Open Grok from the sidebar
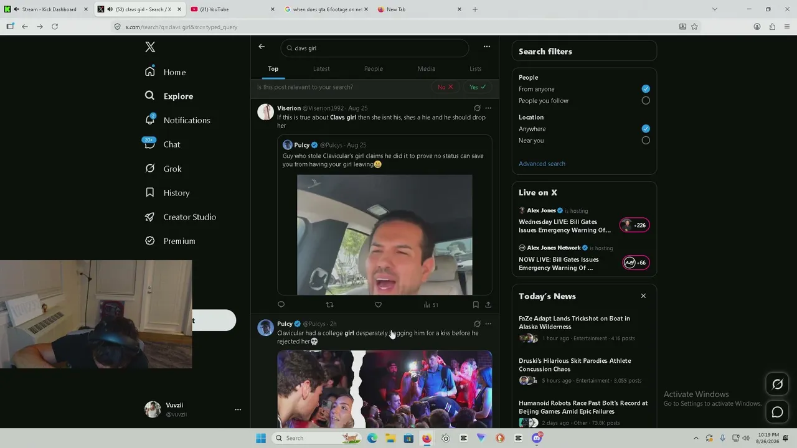Viewport: 797px width, 448px height. coord(163,169)
